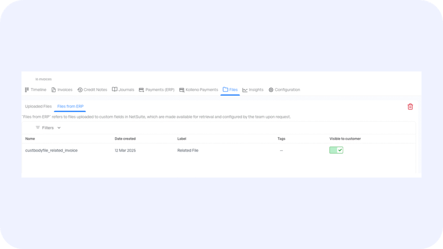Click the Timeline branch icon
This screenshot has height=249, width=443.
[27, 90]
